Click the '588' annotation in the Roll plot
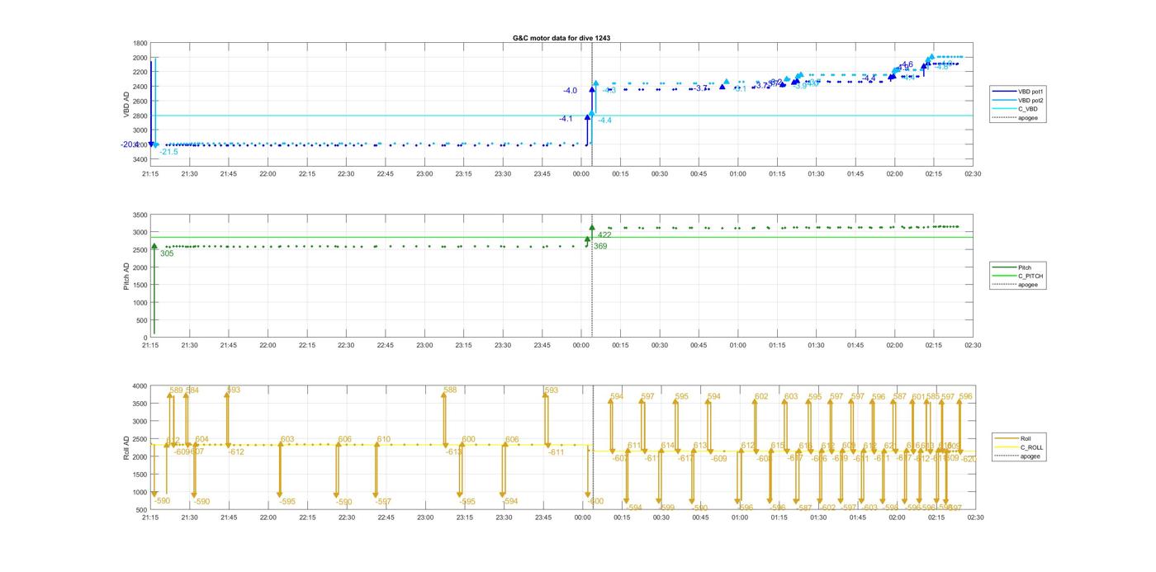The height and width of the screenshot is (572, 1156). point(450,390)
